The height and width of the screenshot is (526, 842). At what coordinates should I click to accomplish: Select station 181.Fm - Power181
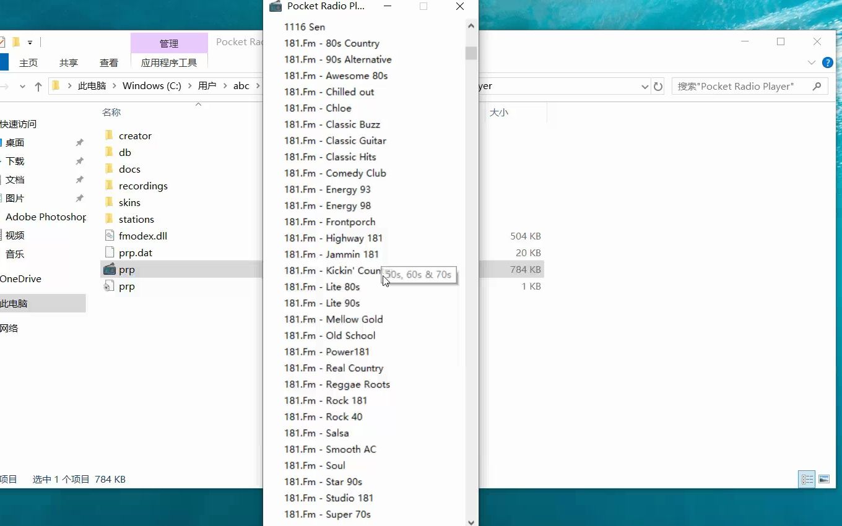[x=327, y=351]
